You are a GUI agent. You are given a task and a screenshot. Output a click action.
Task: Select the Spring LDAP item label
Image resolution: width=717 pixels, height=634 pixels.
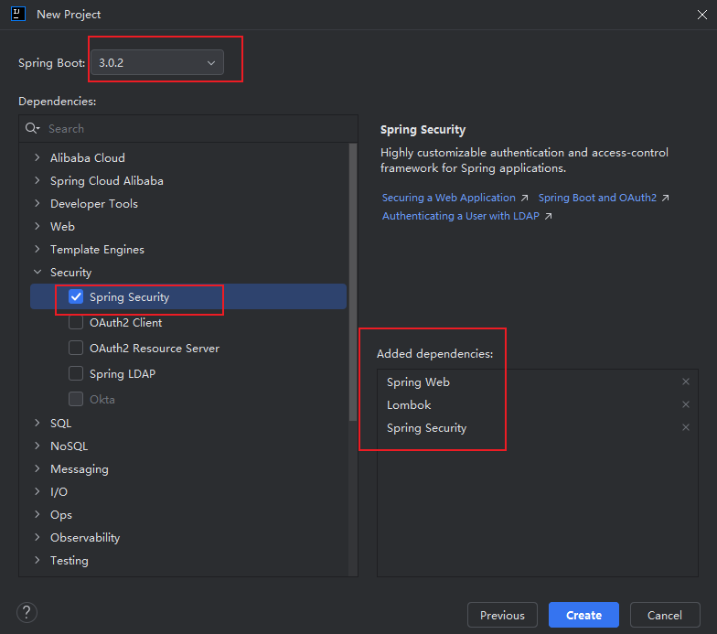123,373
